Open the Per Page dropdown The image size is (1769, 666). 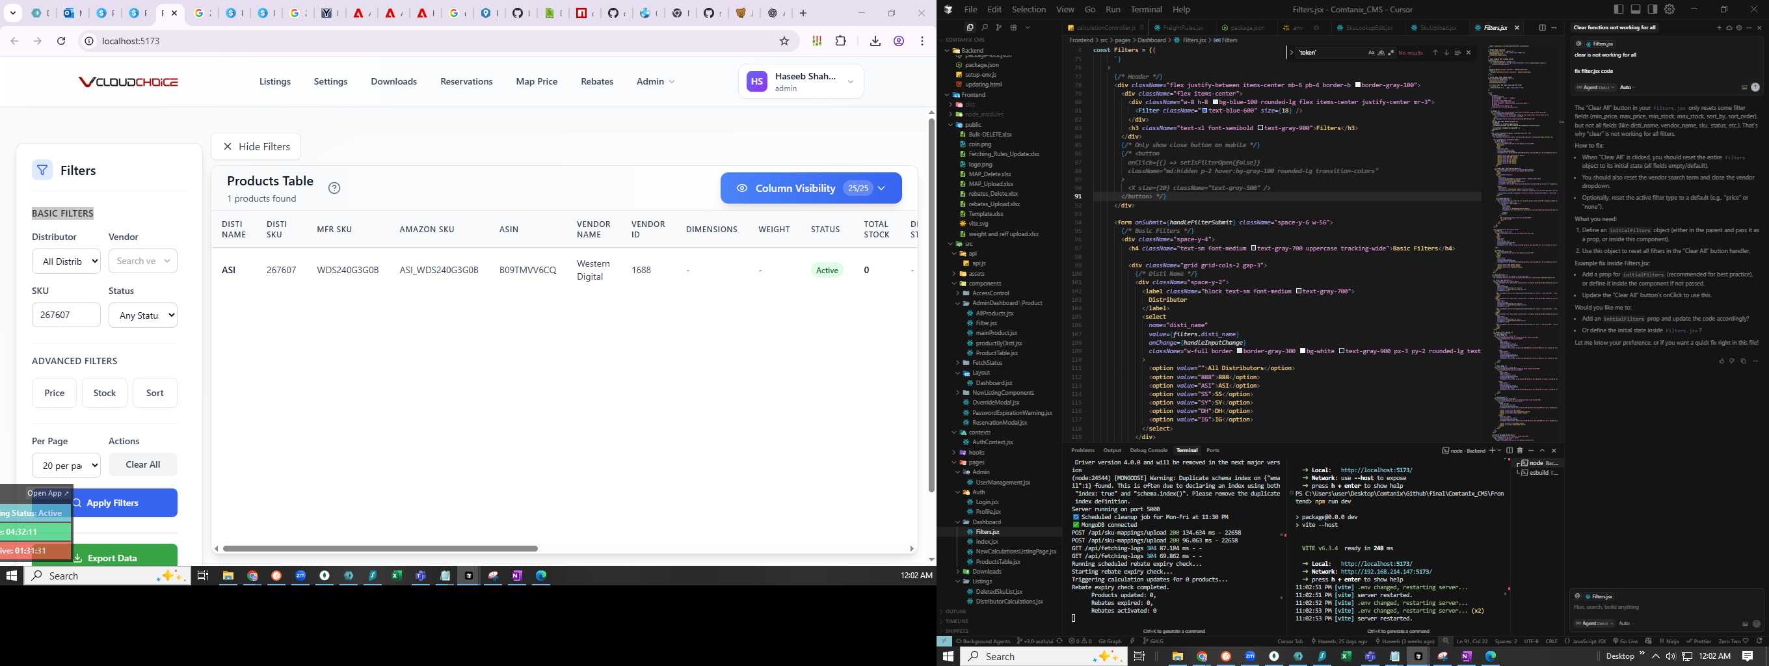(x=66, y=466)
